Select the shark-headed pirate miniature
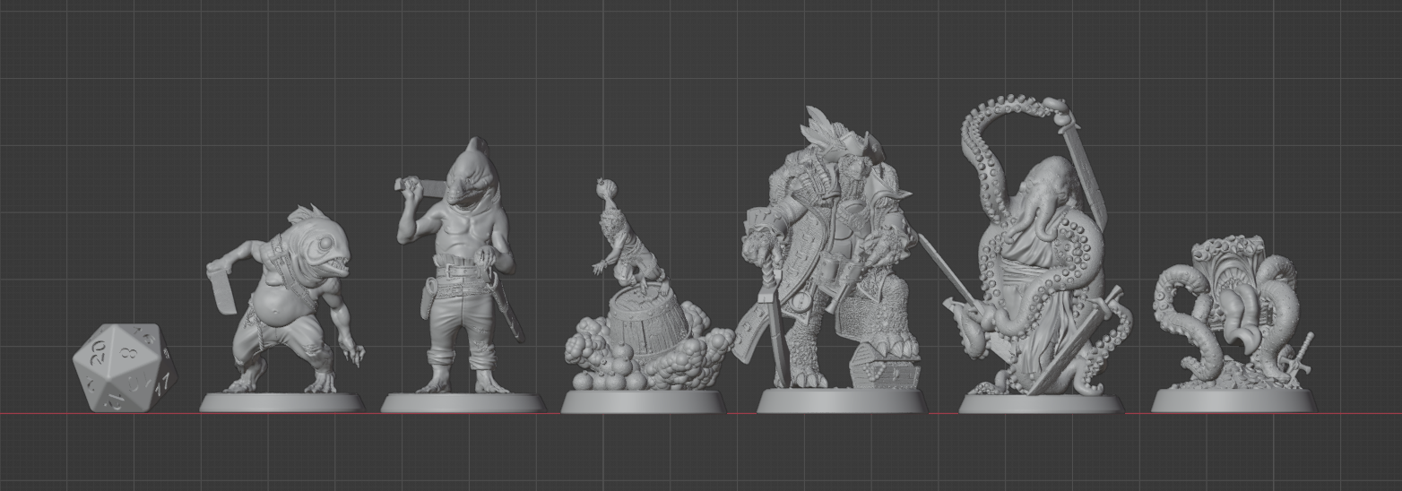1402x491 pixels. pyautogui.click(x=463, y=275)
